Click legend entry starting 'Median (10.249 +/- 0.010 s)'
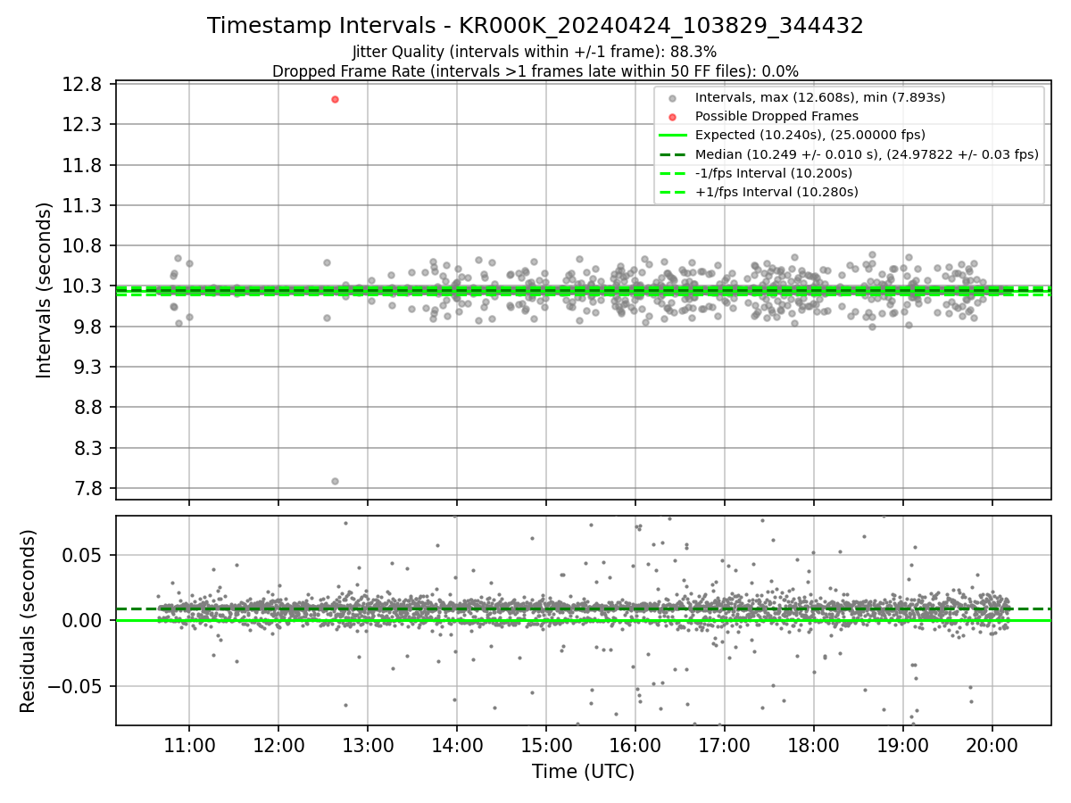The image size is (1071, 803). 867,153
